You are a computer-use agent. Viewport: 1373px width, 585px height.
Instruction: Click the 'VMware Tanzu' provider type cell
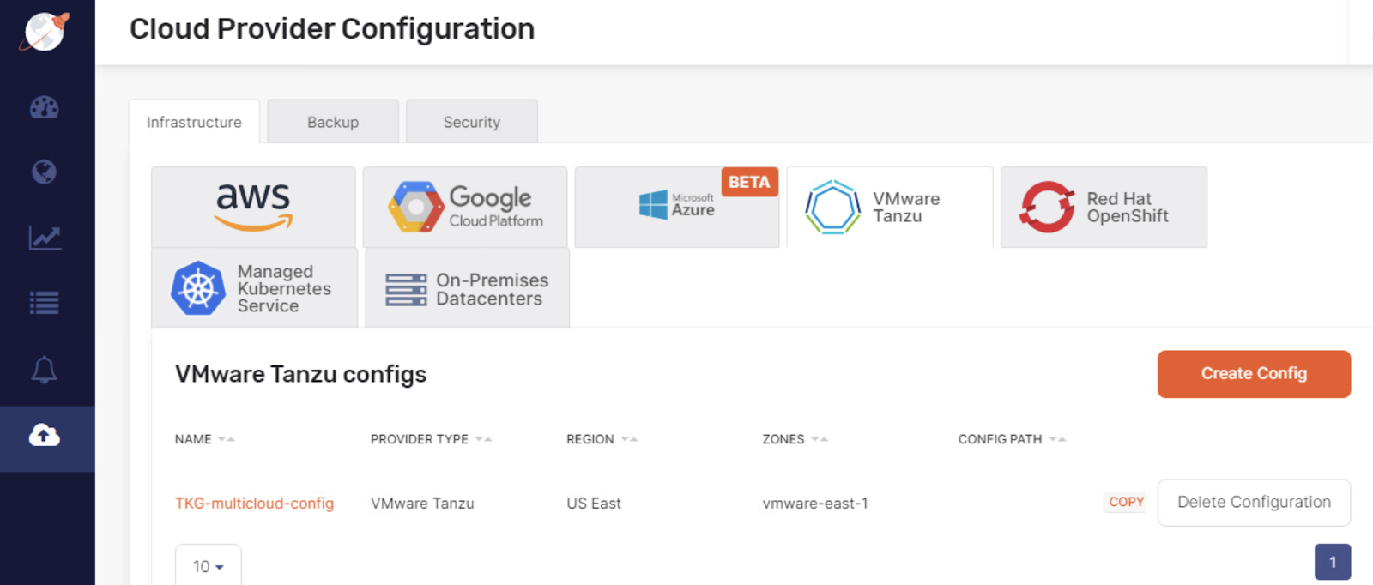click(422, 504)
